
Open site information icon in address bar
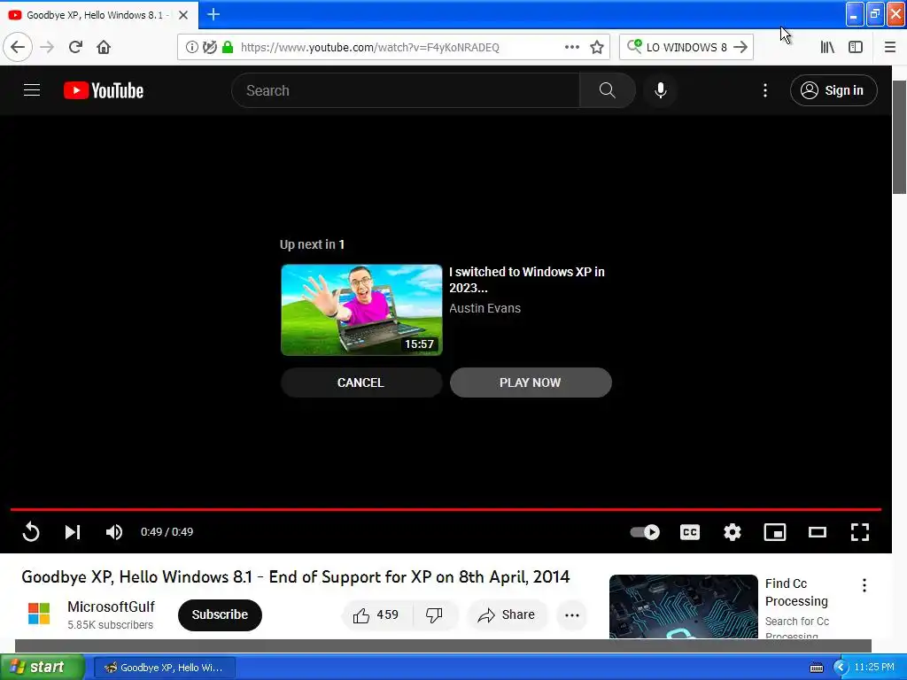(191, 47)
